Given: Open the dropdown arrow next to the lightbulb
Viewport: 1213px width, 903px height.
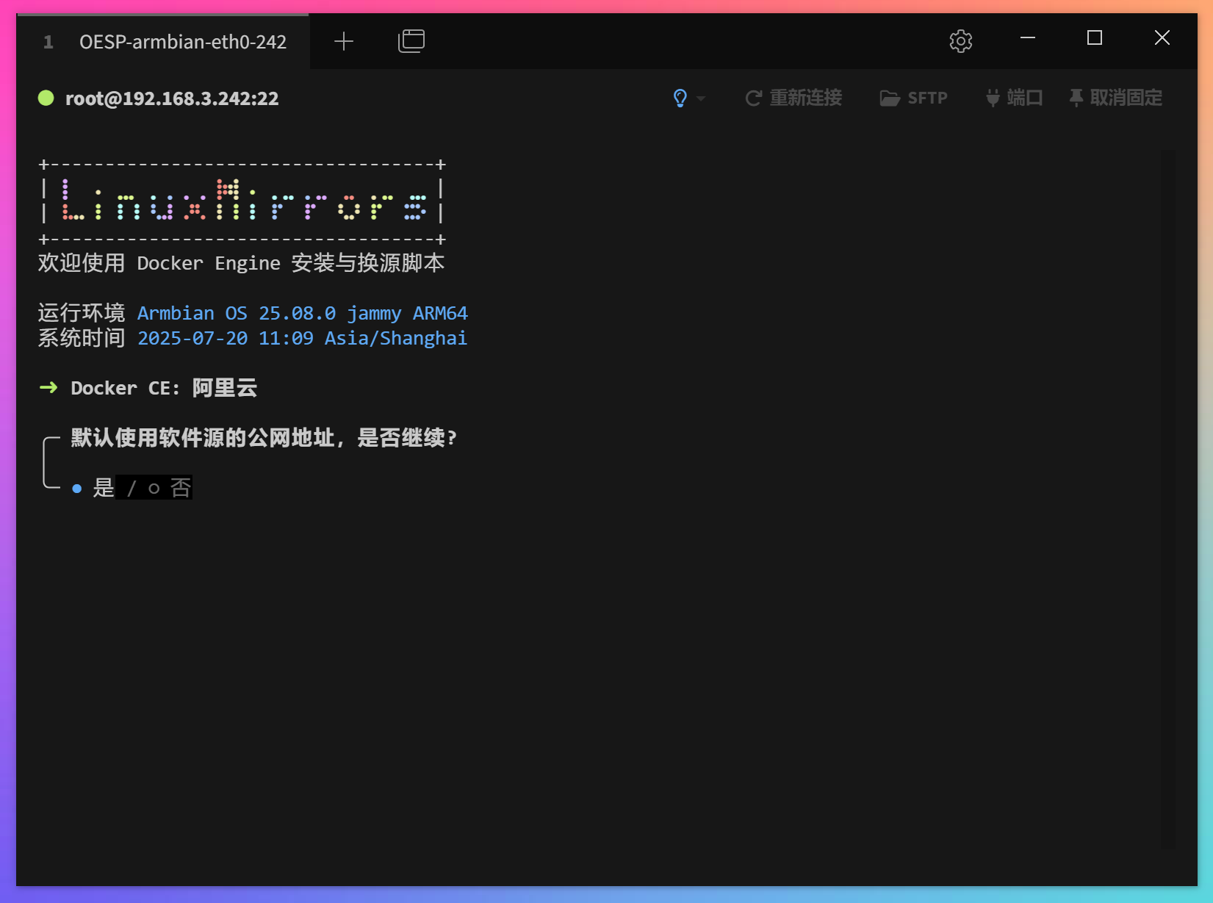Looking at the screenshot, I should pyautogui.click(x=702, y=99).
